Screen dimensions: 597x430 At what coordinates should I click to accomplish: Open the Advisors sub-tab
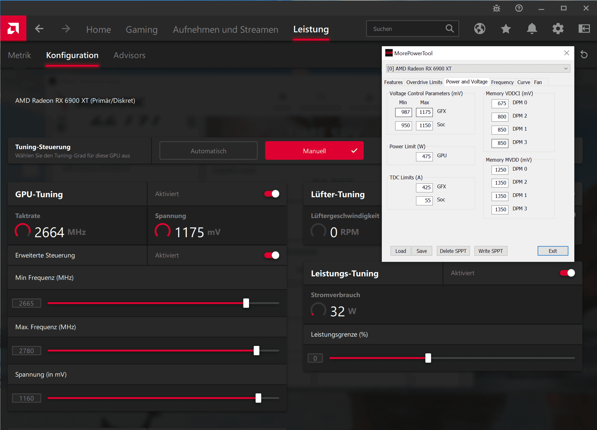point(129,55)
